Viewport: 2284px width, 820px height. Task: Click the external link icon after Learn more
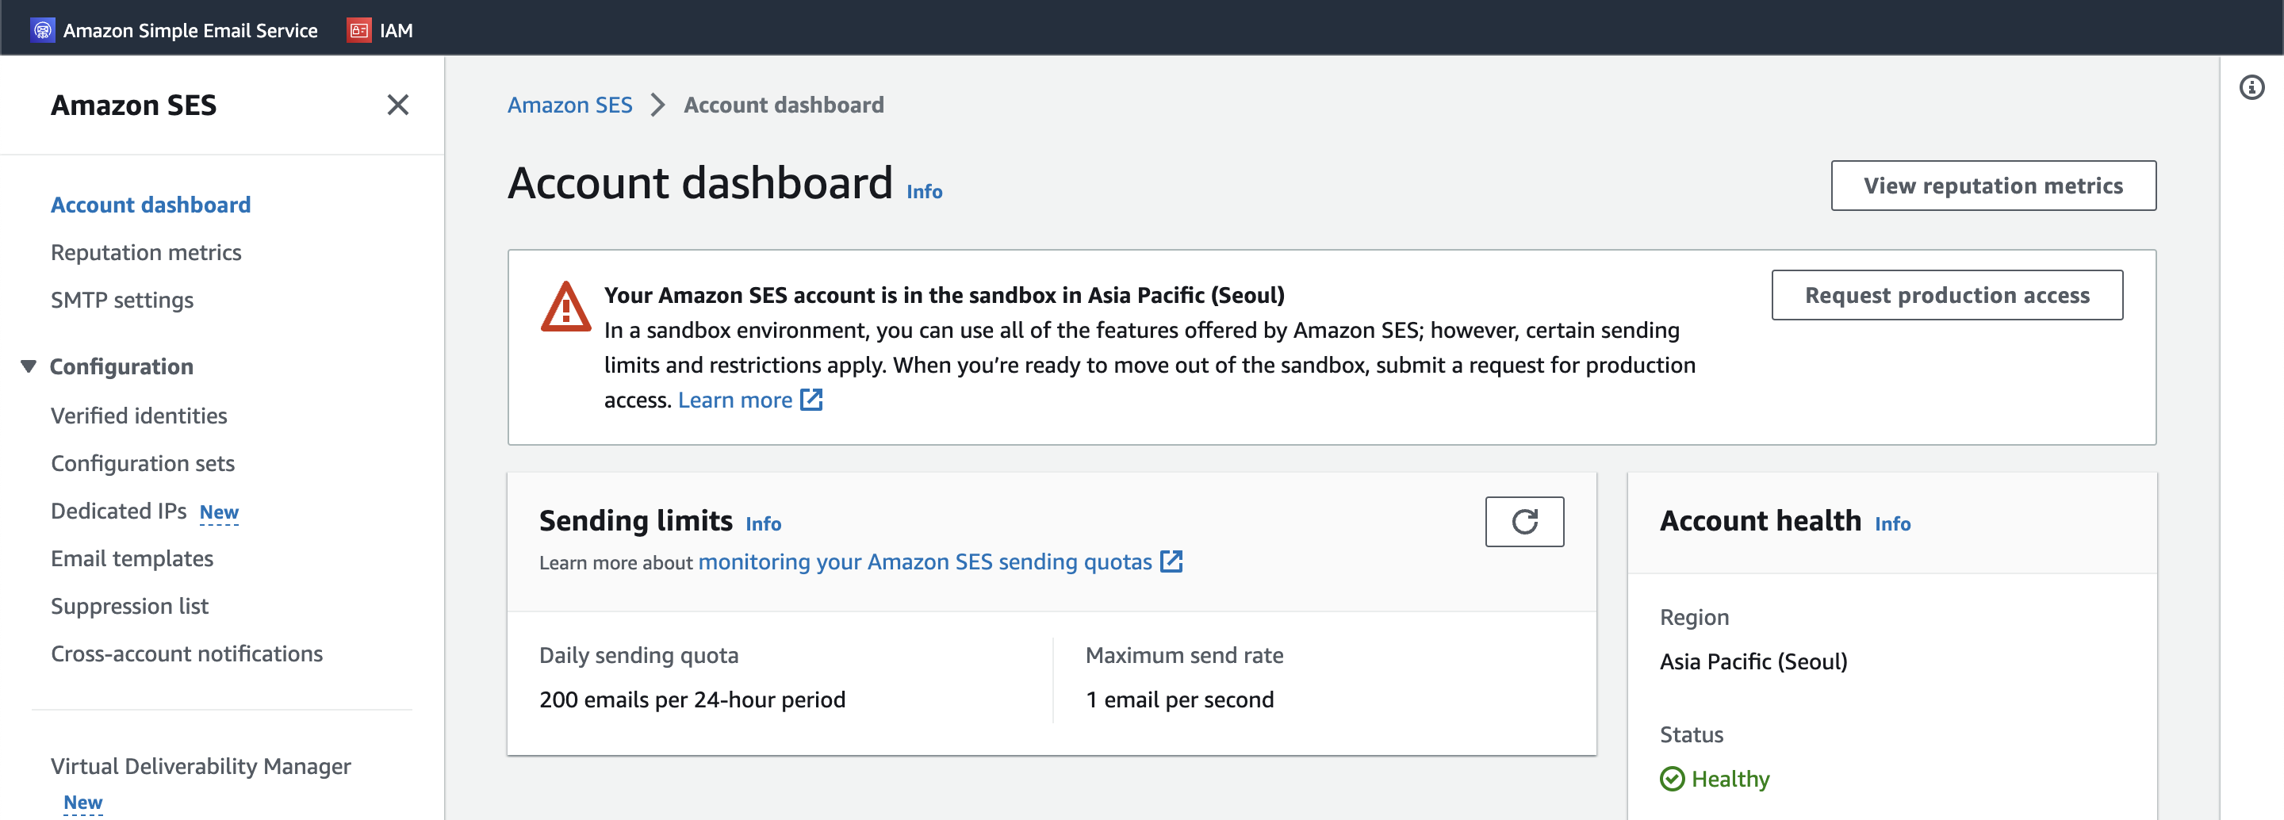pyautogui.click(x=811, y=400)
